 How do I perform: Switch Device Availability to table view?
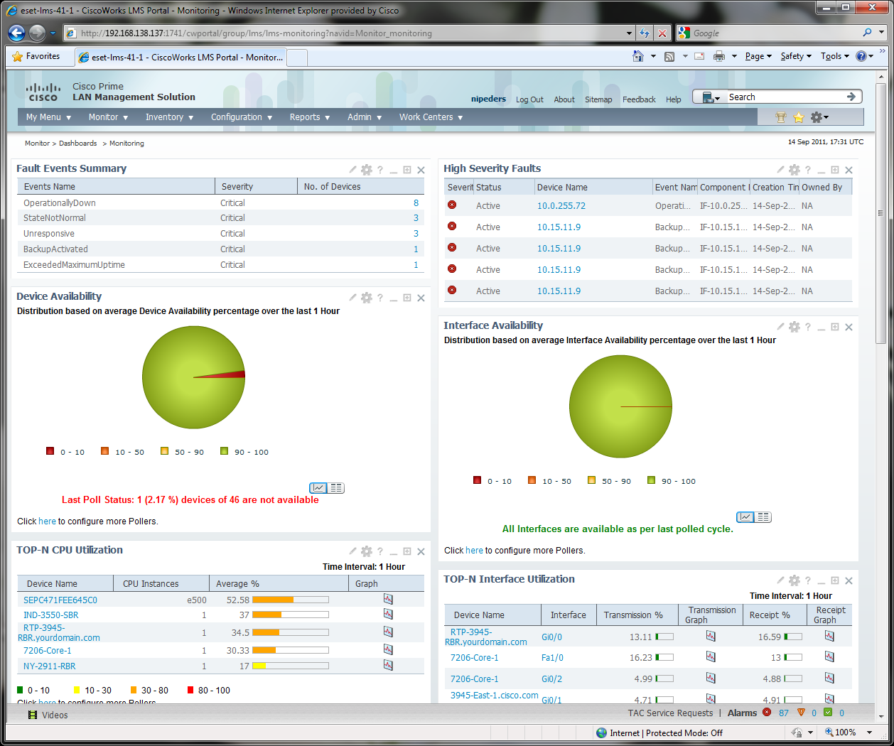pyautogui.click(x=336, y=488)
